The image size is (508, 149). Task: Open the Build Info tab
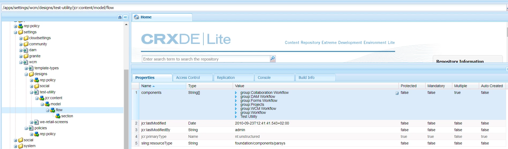coord(315,78)
